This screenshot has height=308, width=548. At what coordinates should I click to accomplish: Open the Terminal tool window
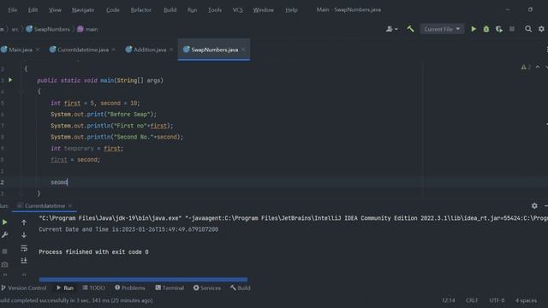pos(170,287)
